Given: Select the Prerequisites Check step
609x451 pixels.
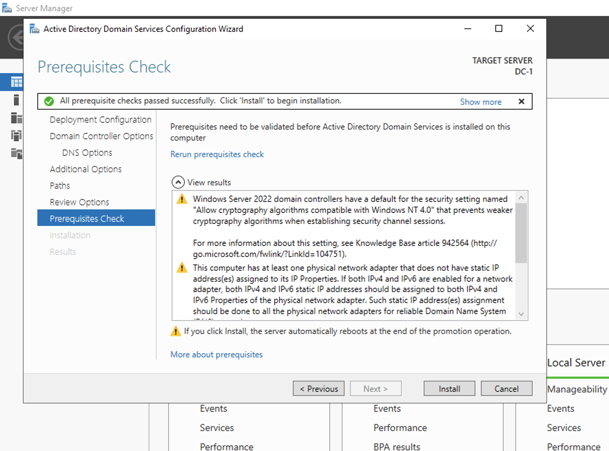Looking at the screenshot, I should (96, 218).
